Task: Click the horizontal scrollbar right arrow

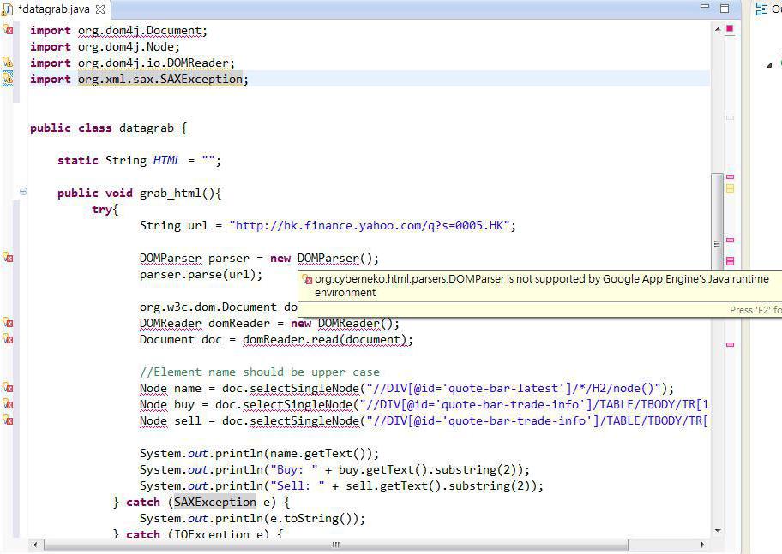Action: click(x=703, y=545)
